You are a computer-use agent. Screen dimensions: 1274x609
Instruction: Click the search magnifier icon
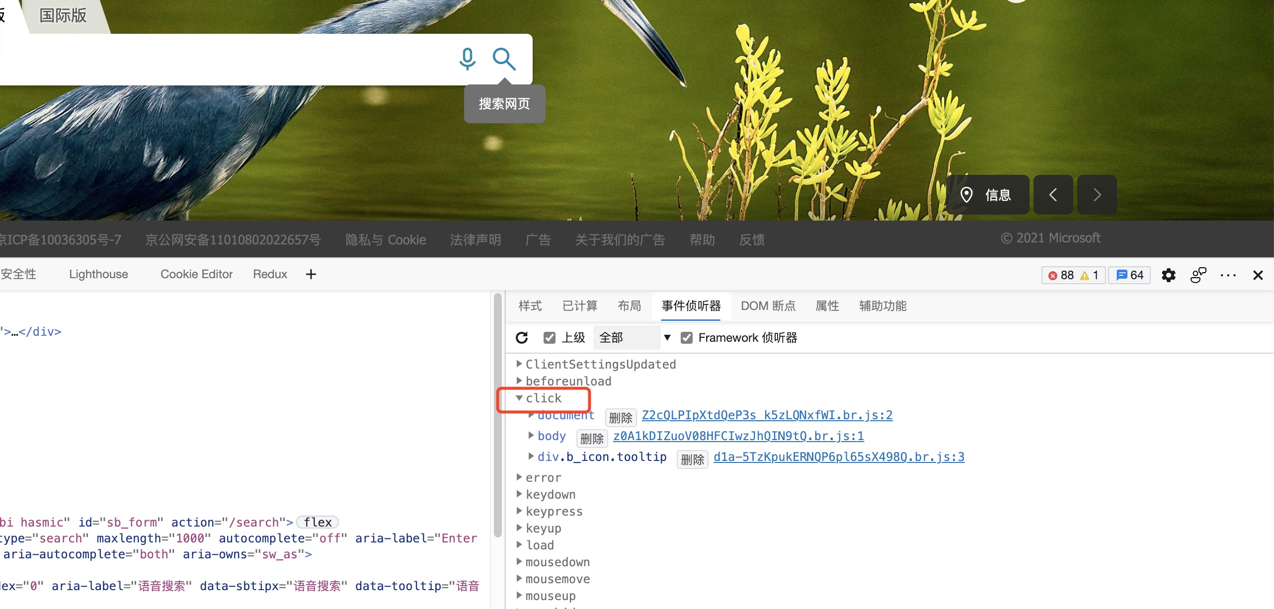504,59
